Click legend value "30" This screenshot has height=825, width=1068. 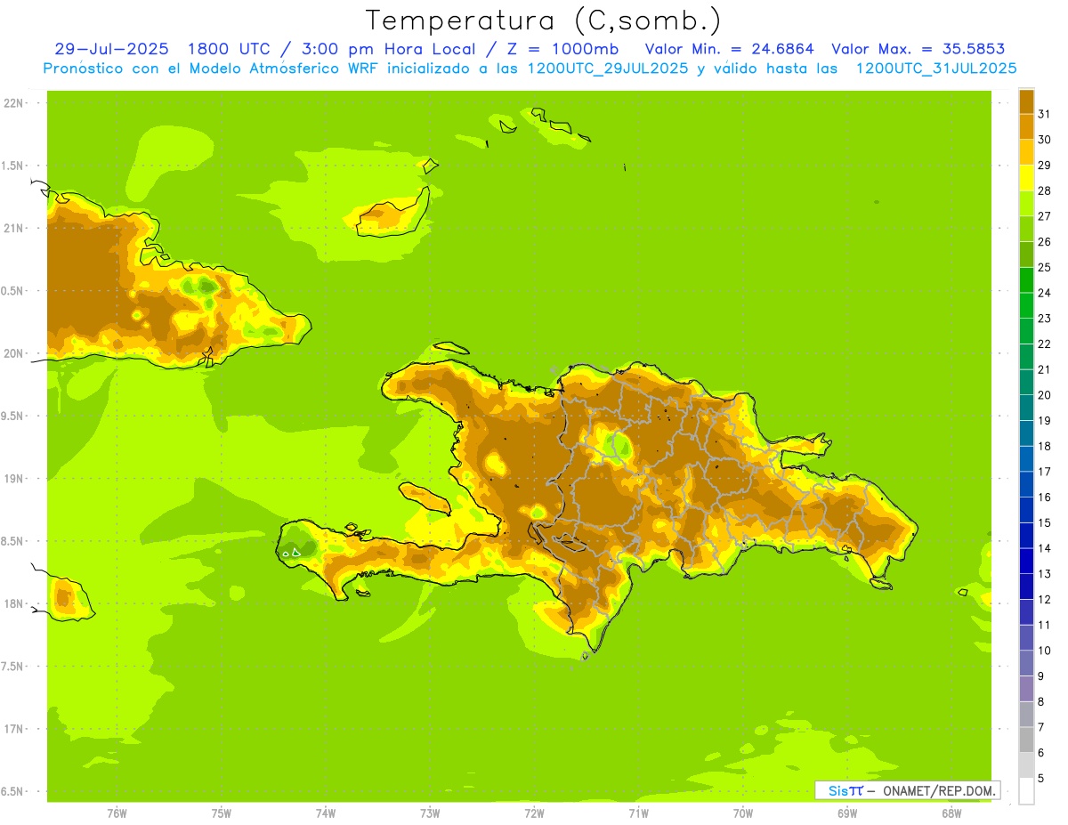(x=1044, y=139)
